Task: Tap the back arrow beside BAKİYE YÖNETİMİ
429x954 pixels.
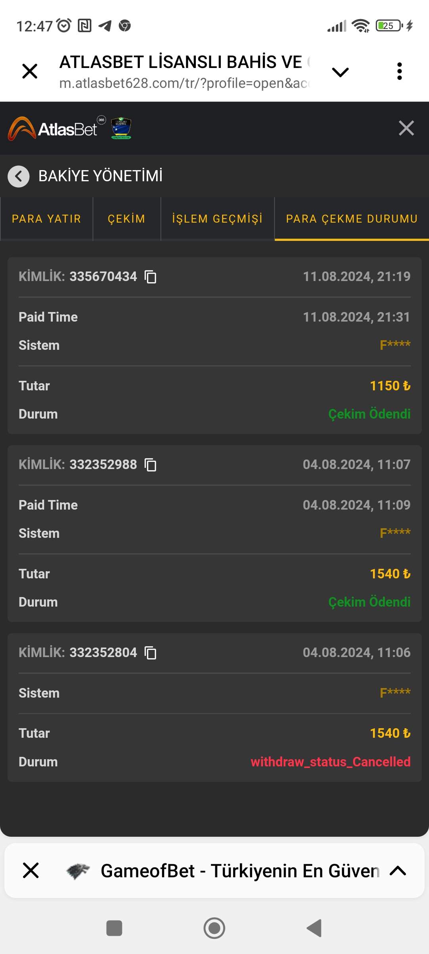Action: tap(19, 176)
